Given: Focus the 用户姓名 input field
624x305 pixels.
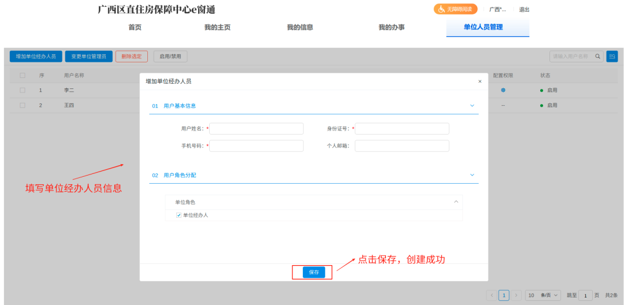Looking at the screenshot, I should 256,129.
